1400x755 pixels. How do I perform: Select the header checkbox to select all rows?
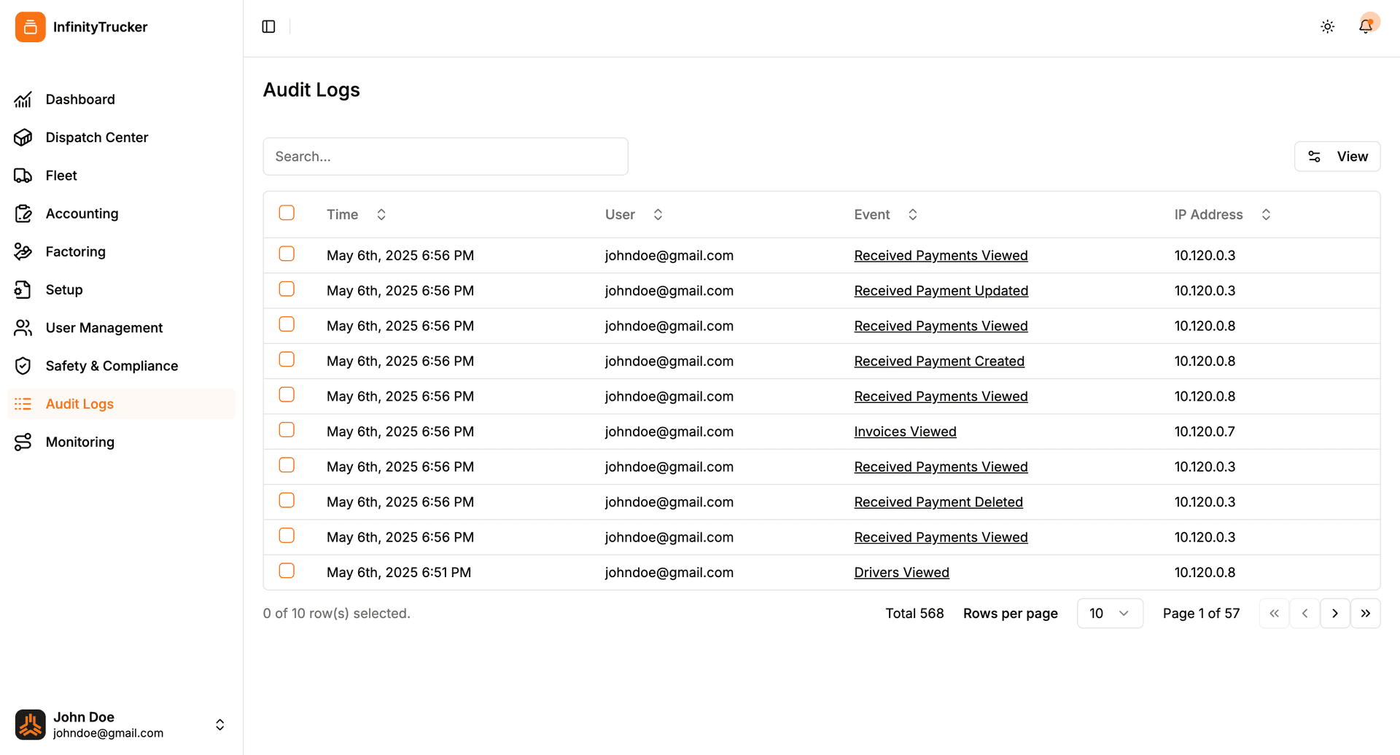point(287,213)
